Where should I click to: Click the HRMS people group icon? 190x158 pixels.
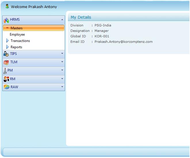click(x=6, y=20)
